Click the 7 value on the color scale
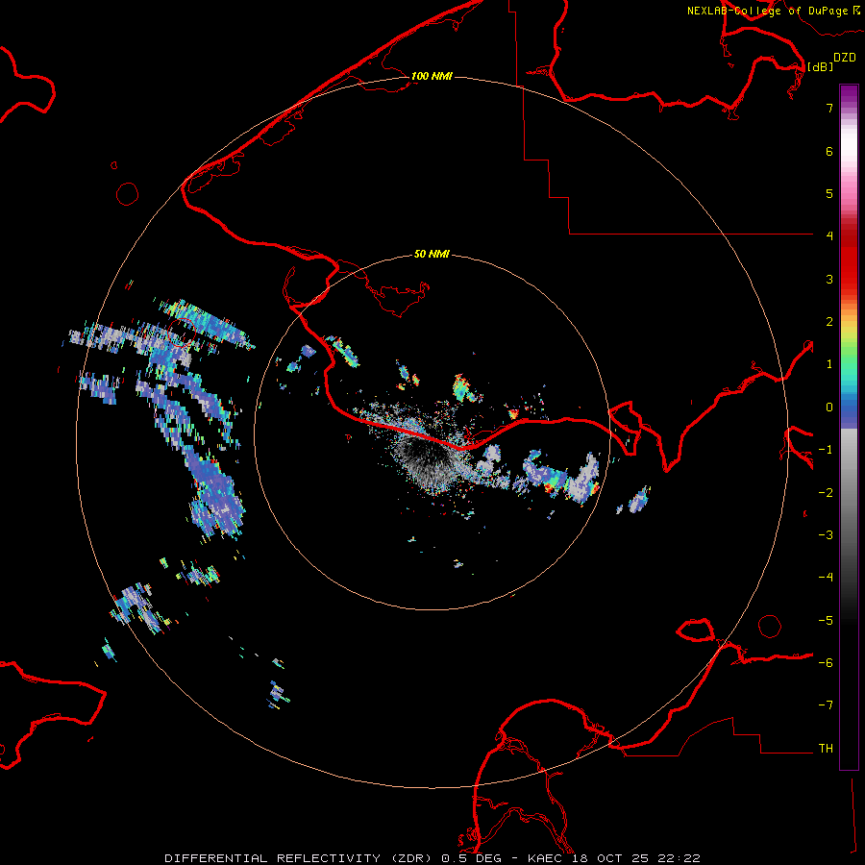Image resolution: width=865 pixels, height=865 pixels. click(829, 108)
